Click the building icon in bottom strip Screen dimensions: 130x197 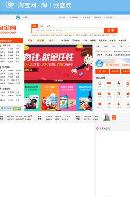click(x=107, y=118)
